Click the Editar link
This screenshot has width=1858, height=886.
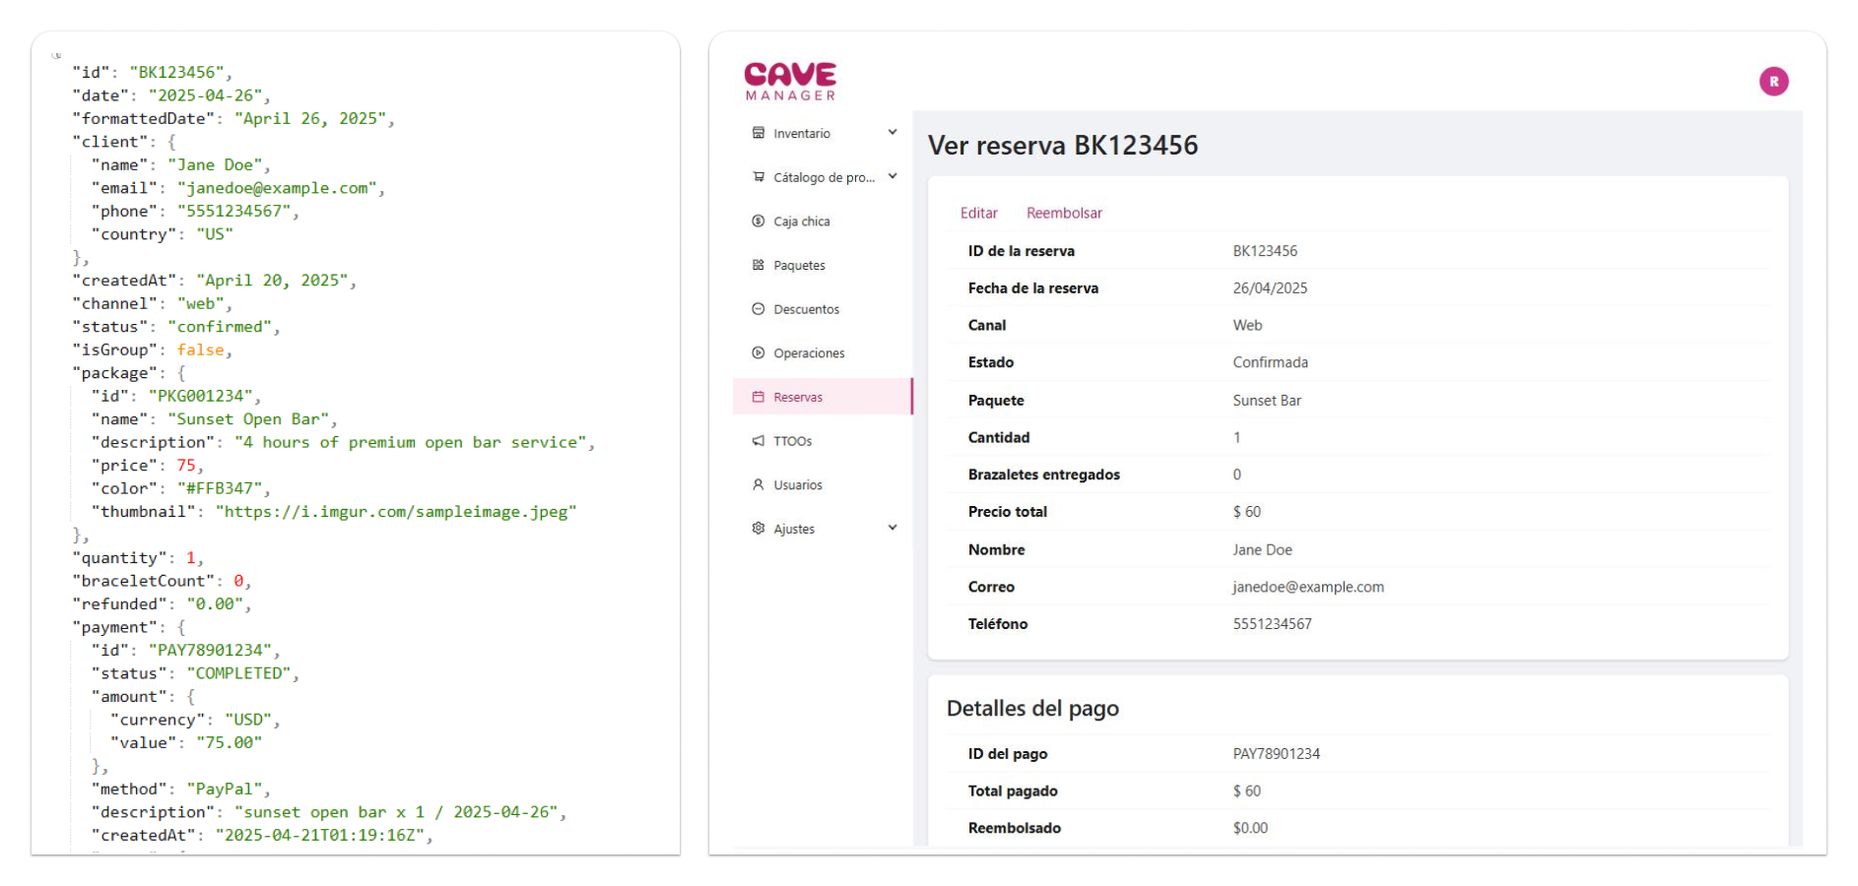978,213
